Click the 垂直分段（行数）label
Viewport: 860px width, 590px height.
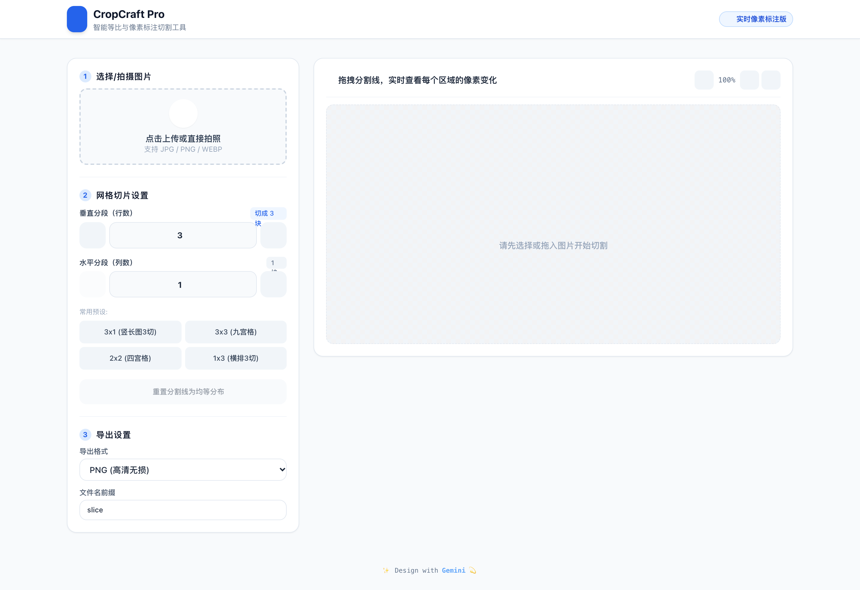point(106,213)
